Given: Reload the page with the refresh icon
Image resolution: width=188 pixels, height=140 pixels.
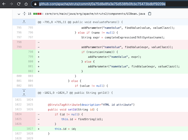Looking at the screenshot, I should pos(19,4).
